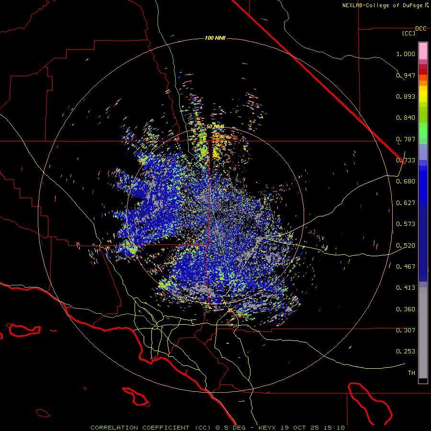Pick the yellow color band beside 0.893
Image resolution: width=431 pixels, height=431 pixels.
[423, 96]
